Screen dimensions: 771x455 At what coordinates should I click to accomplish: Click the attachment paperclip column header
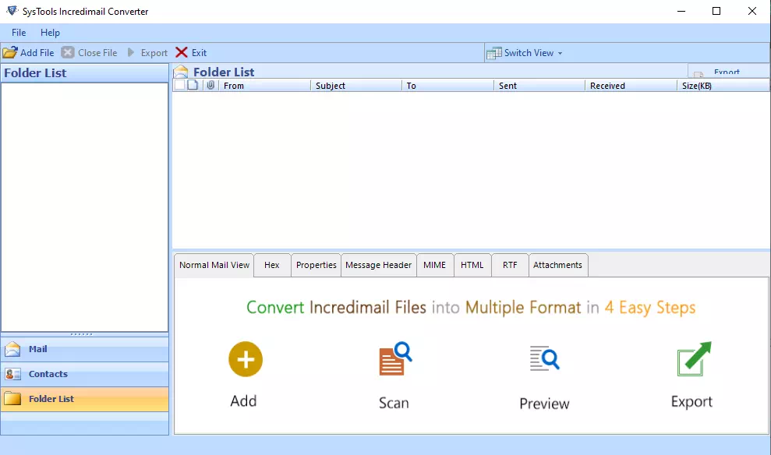(x=210, y=85)
